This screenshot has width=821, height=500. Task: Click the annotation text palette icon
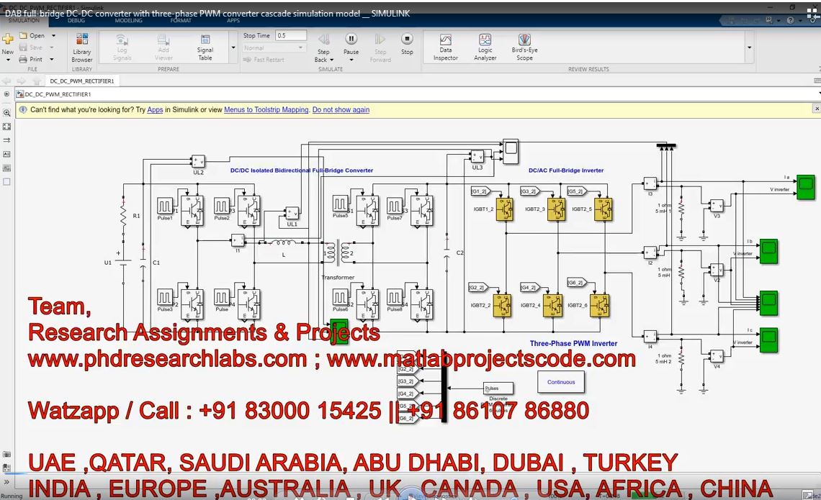point(6,154)
